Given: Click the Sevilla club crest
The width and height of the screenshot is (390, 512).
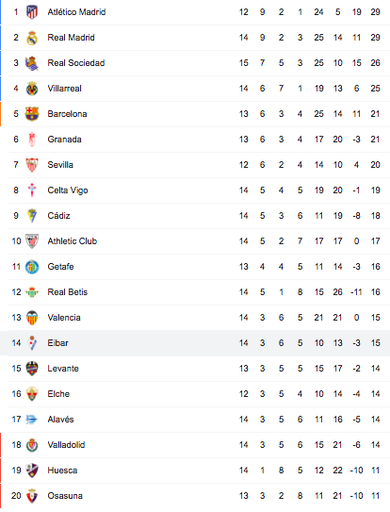Looking at the screenshot, I should [32, 165].
